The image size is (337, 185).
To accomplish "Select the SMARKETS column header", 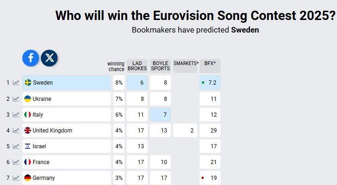I will coord(185,66).
